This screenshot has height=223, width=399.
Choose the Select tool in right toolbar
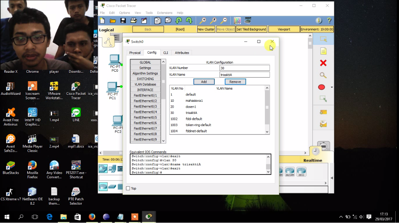323,39
